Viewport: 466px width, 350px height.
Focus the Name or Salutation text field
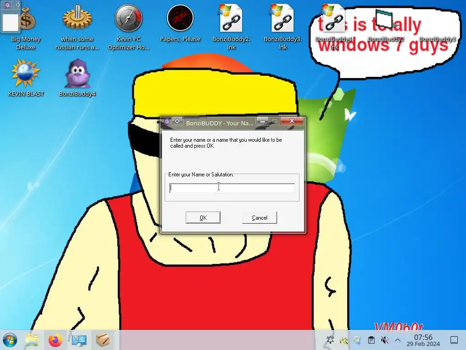click(232, 188)
